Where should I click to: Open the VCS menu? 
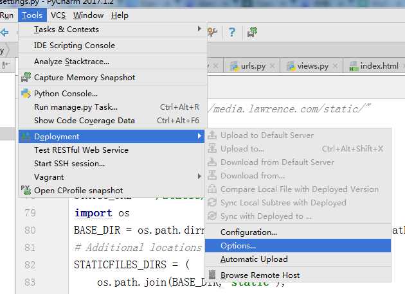tap(58, 15)
